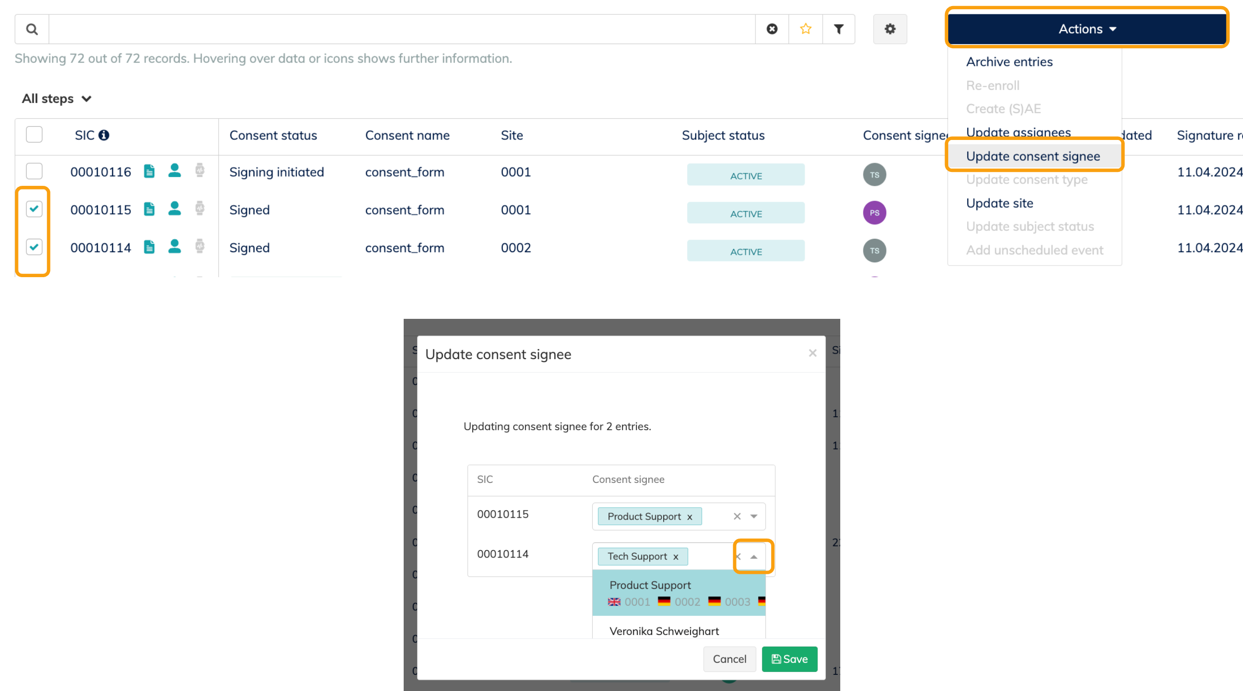Click the search magnifier icon
Image resolution: width=1243 pixels, height=691 pixels.
[x=32, y=30]
